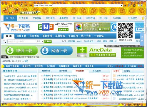The image size is (147, 107).
Task: Switch to 国产软件 list tab
Action: click(x=63, y=71)
